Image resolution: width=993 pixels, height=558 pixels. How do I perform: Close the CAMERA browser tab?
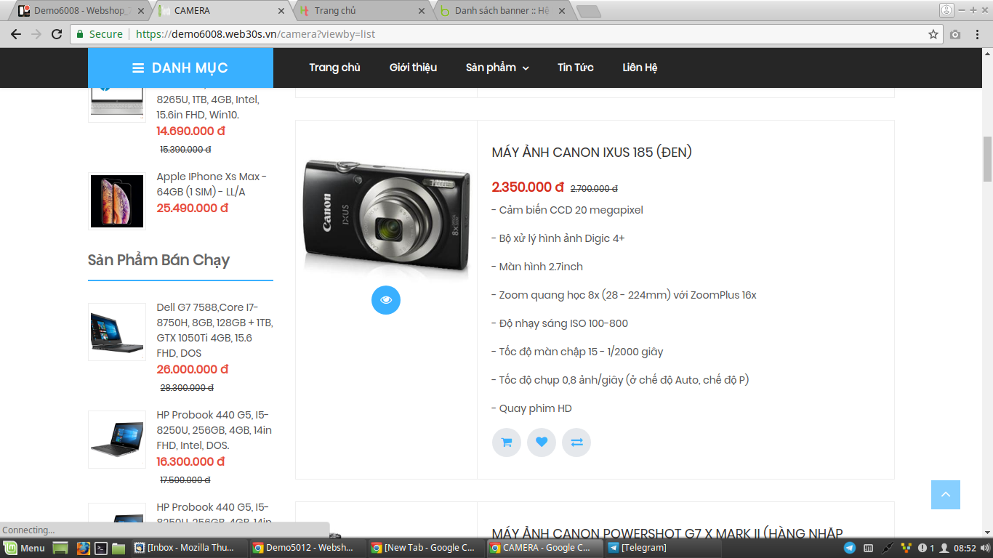pyautogui.click(x=282, y=11)
